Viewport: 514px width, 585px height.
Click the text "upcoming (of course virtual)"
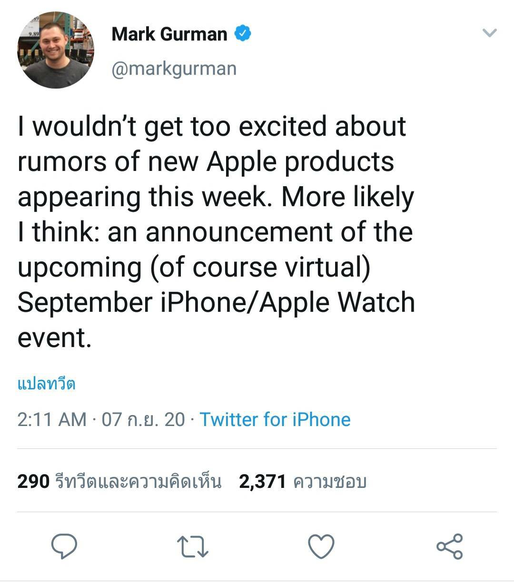tap(194, 267)
